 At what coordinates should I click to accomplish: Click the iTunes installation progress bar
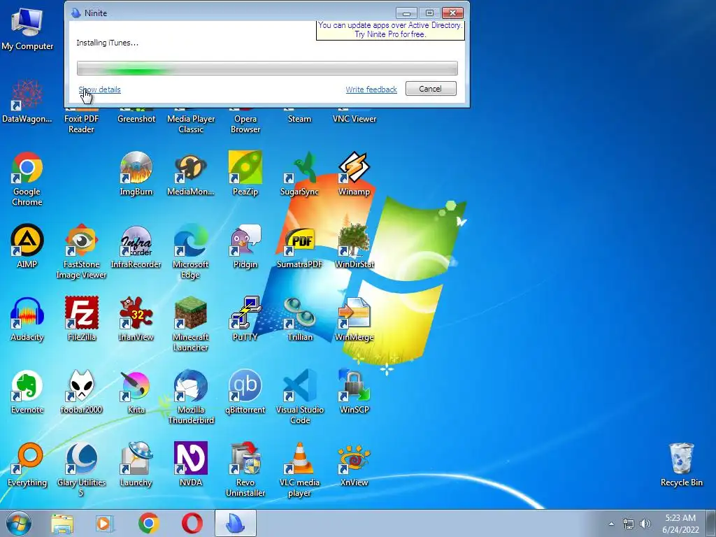click(x=267, y=68)
